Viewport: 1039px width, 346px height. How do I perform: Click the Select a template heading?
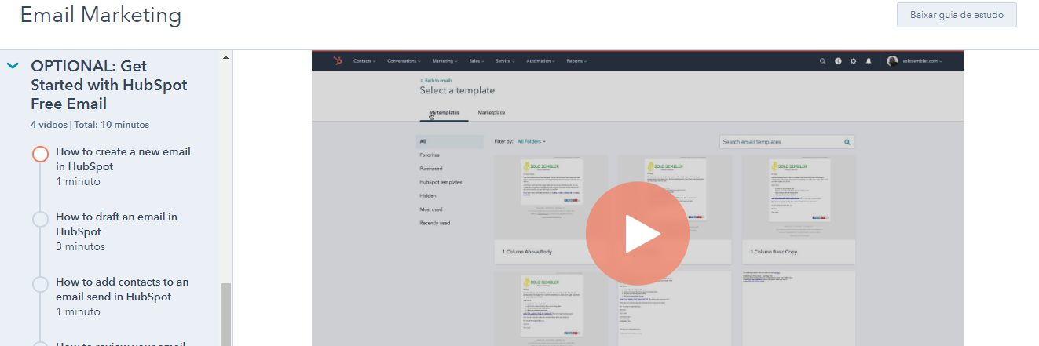(457, 91)
